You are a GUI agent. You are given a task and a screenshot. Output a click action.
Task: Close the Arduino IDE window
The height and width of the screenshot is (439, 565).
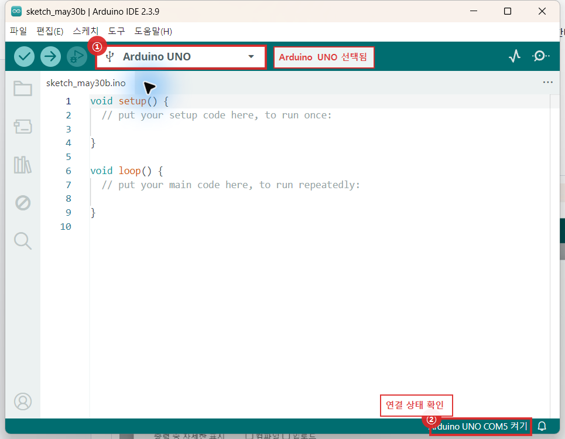point(542,11)
